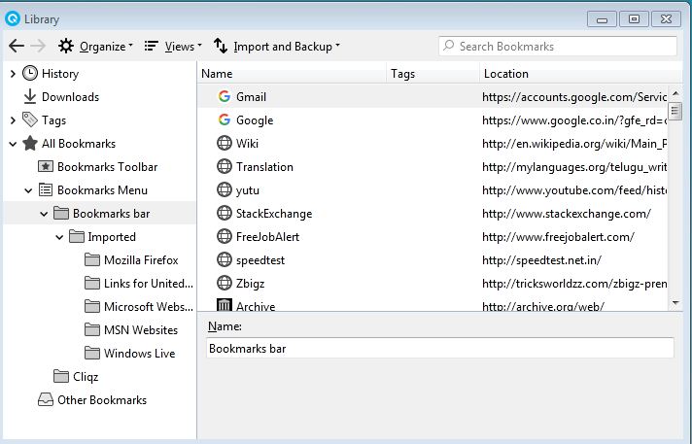Open the Views dropdown menu
Viewport: 692px width, 444px height.
point(173,46)
